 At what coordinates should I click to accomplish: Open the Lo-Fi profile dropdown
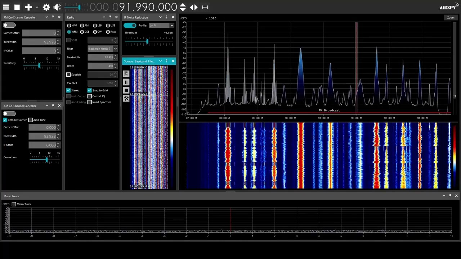(161, 26)
